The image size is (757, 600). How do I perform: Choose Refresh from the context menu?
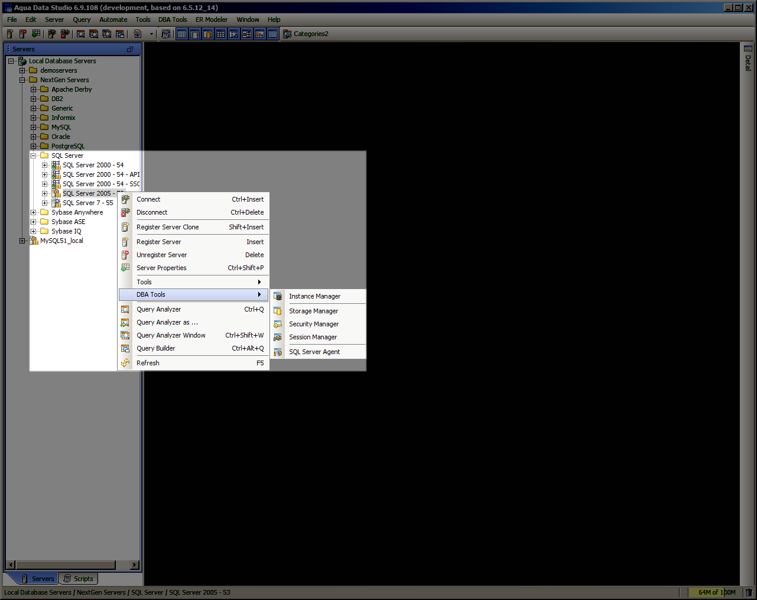pos(194,363)
